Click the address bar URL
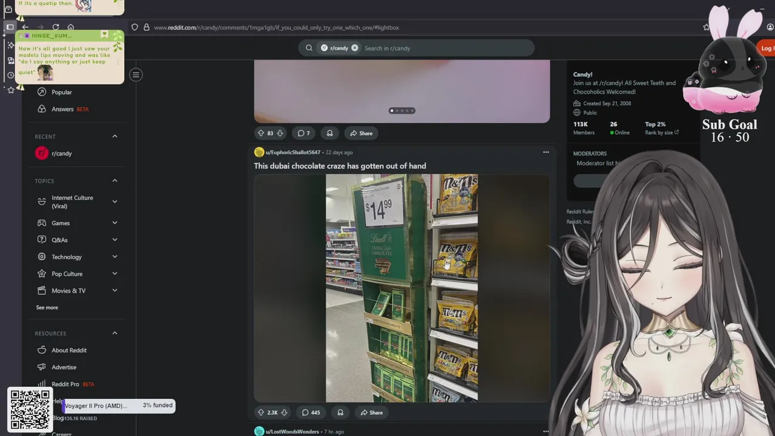 pos(276,27)
